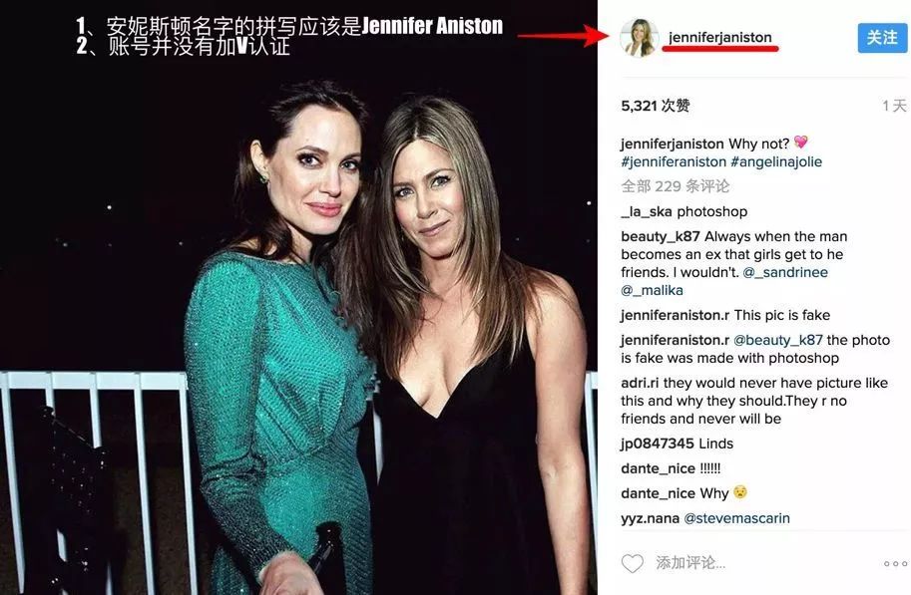Screen dimensions: 911x595
Task: Open the three-dots more options menu
Action: [895, 564]
